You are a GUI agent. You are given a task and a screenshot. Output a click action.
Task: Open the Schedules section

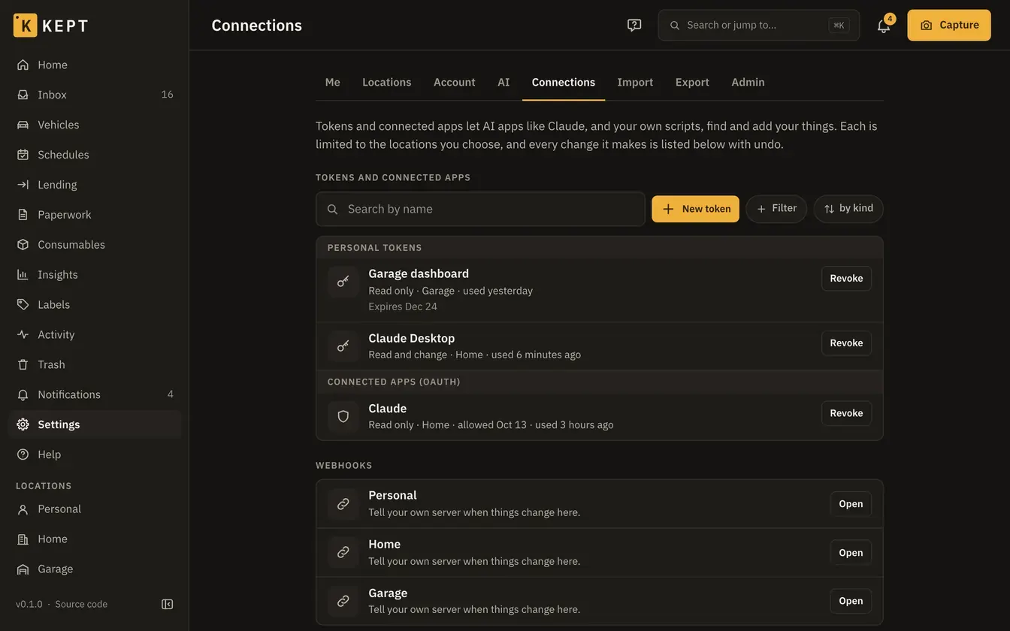tap(95, 155)
